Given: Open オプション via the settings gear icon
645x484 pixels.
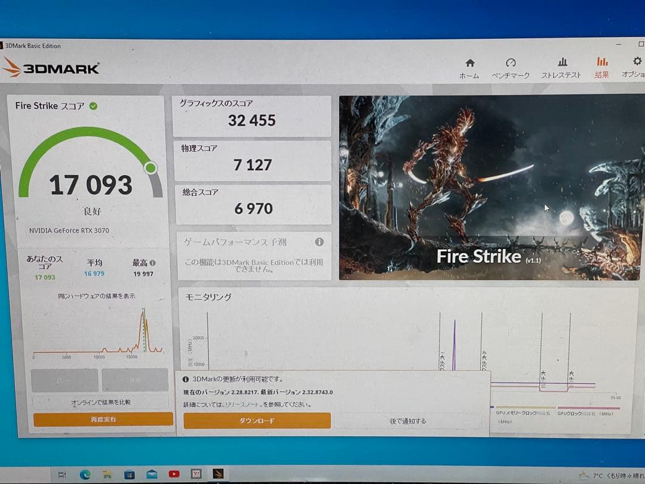Looking at the screenshot, I should coord(636,62).
